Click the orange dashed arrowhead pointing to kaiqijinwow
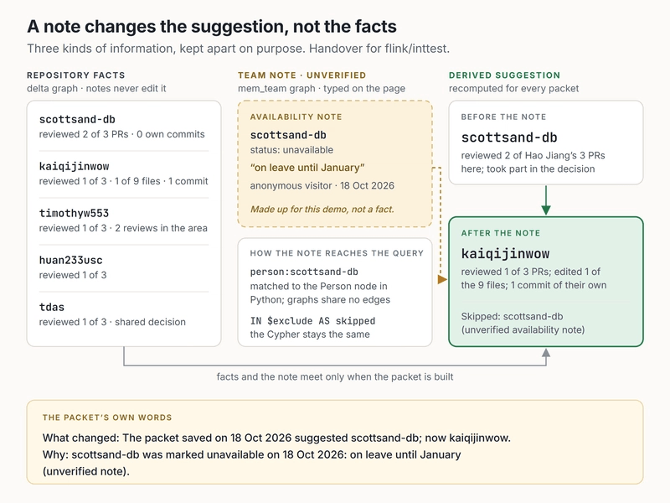The width and height of the screenshot is (670, 503). tap(442, 279)
